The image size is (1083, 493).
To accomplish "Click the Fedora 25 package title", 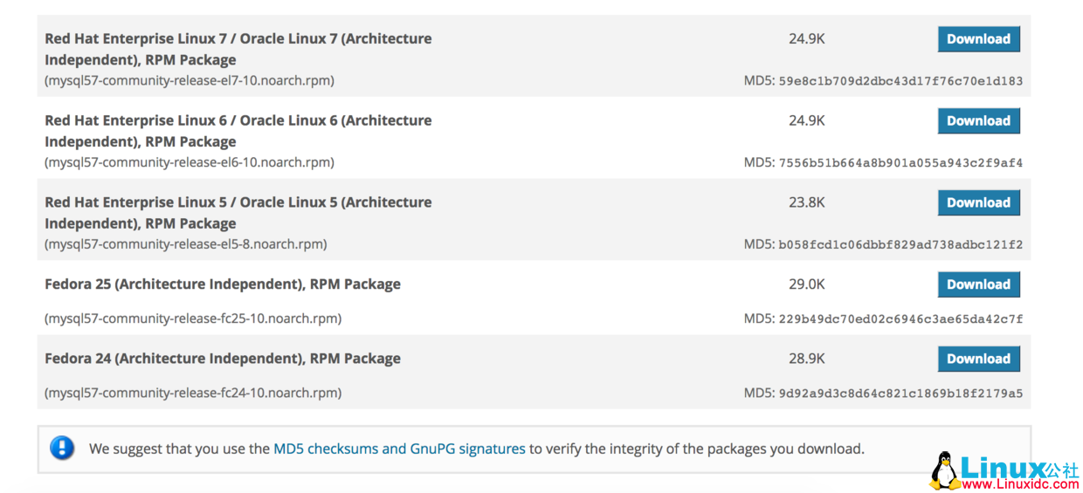I will pos(222,284).
